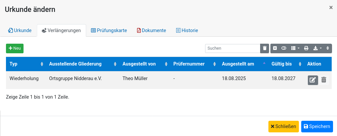Edit the Wiederholung row entry
The image size is (337, 136).
[313, 80]
